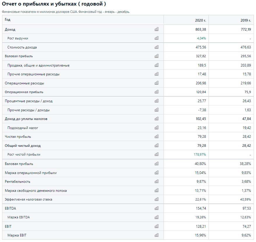Click Операционные расходы label
The width and height of the screenshot is (256, 242).
[x=24, y=83]
